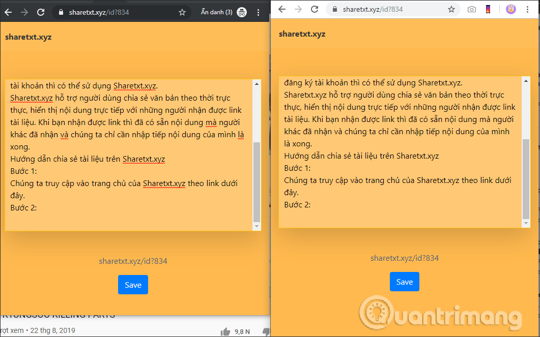Open the three-dot menu in the right browser
The image size is (540, 337).
click(528, 9)
